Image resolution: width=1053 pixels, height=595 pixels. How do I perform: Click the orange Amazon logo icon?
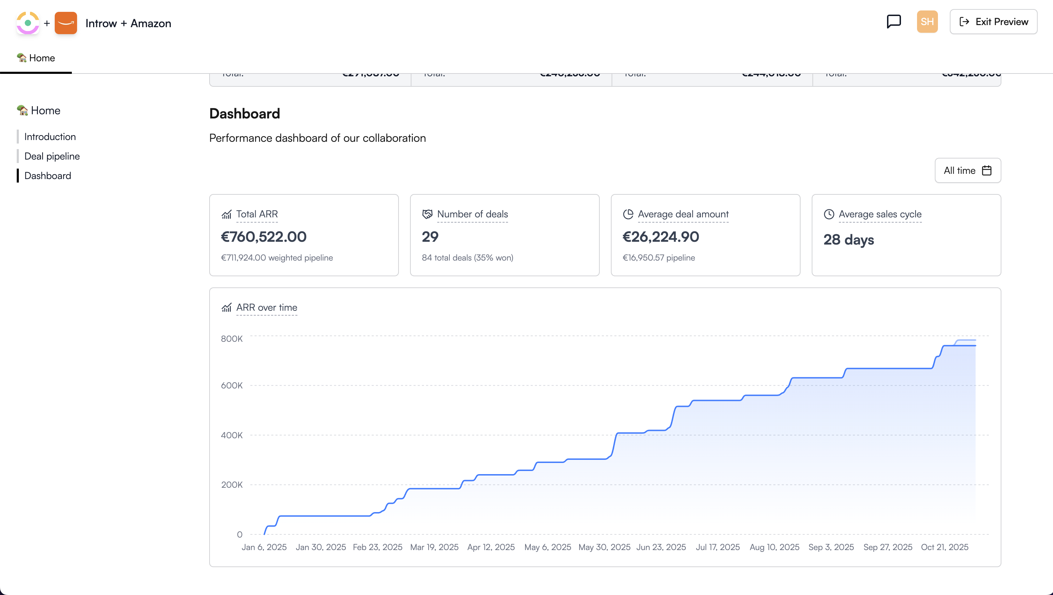tap(66, 23)
